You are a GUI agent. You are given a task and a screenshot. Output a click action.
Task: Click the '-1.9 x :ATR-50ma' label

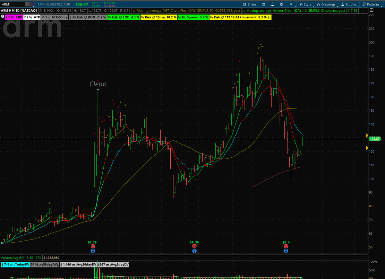[x=55, y=17]
